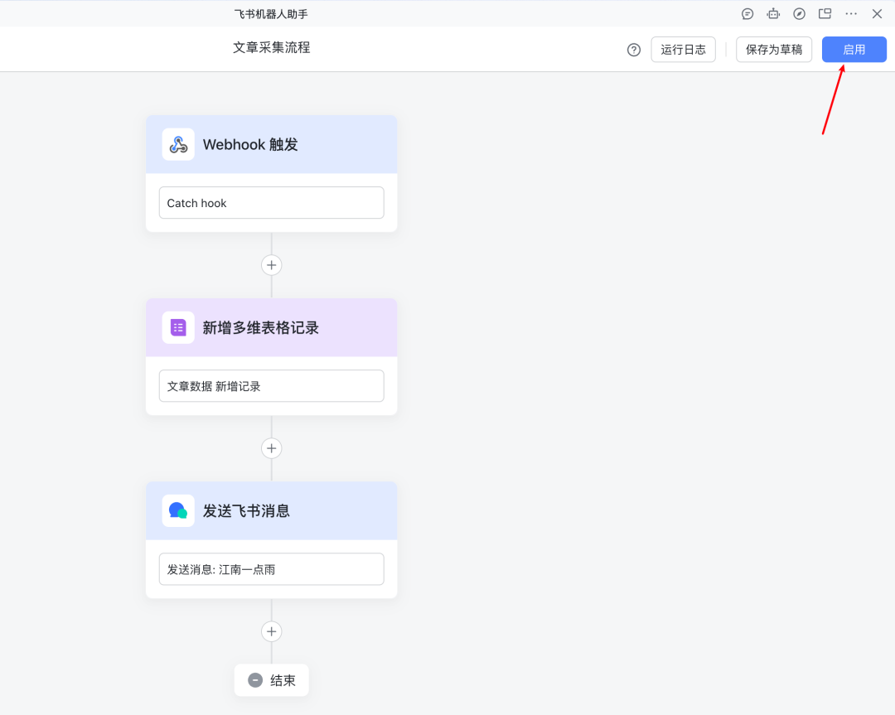Close the 飞书机器人助手 window
The image size is (895, 715).
[878, 14]
